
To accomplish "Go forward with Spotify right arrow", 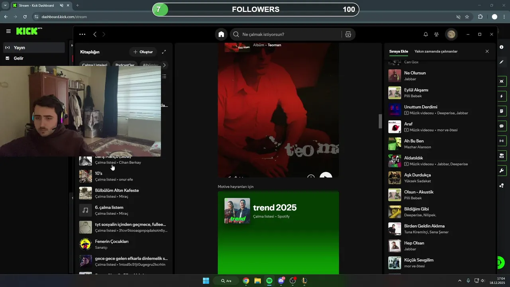I will pos(104,34).
